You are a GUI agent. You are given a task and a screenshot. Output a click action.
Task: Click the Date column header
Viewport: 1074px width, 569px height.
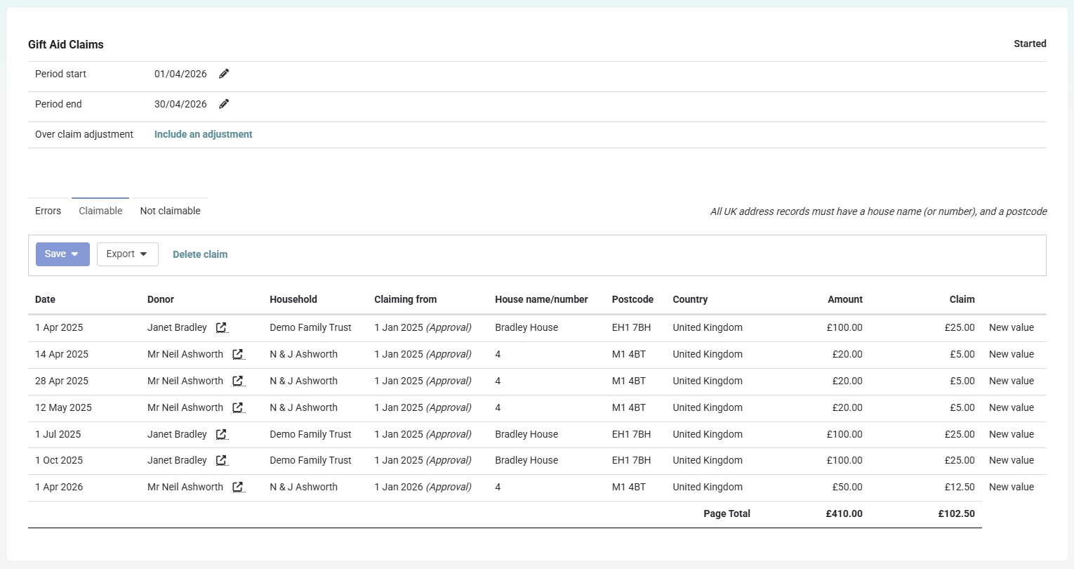pyautogui.click(x=45, y=299)
